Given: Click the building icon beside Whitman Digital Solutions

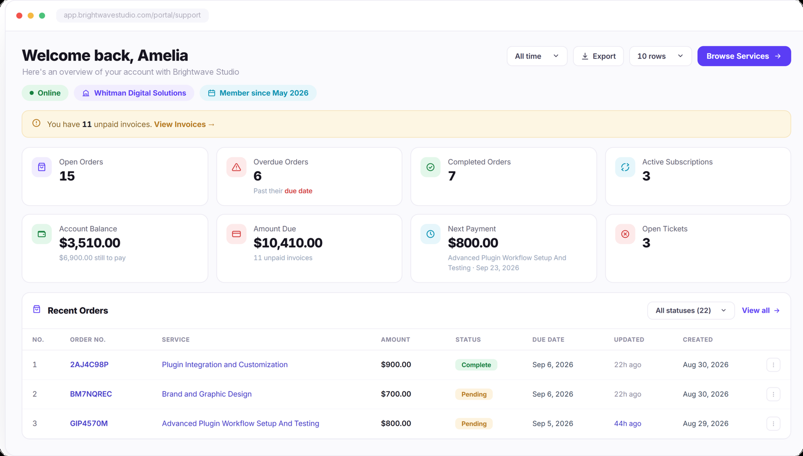Looking at the screenshot, I should [86, 93].
